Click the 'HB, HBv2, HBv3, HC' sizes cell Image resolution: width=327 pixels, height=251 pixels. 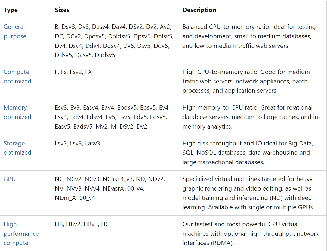[82, 224]
